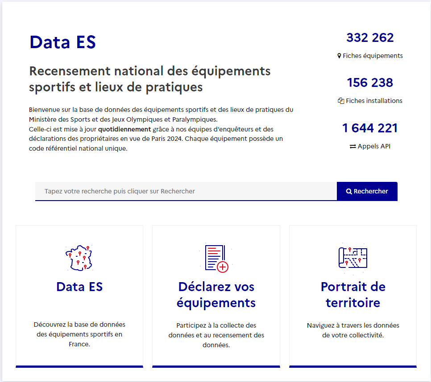Viewport: 431px width, 382px height.
Task: Click the Recensement national des équipements subtitle
Action: tap(150, 79)
